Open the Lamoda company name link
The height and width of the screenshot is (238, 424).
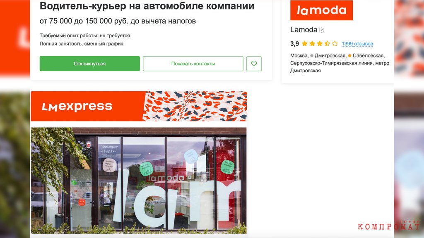pyautogui.click(x=304, y=30)
